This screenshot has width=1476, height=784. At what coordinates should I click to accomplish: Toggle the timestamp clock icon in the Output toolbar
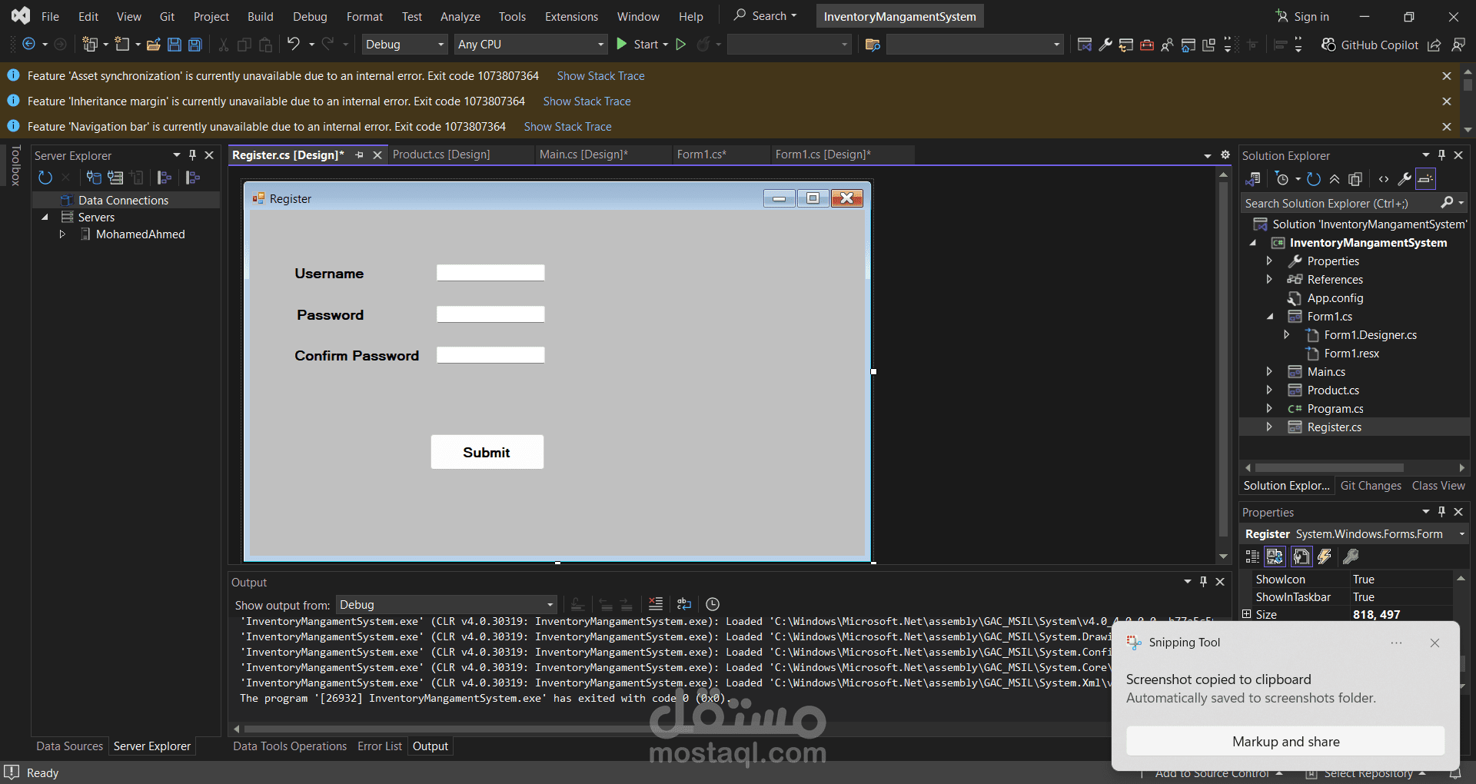click(x=713, y=604)
